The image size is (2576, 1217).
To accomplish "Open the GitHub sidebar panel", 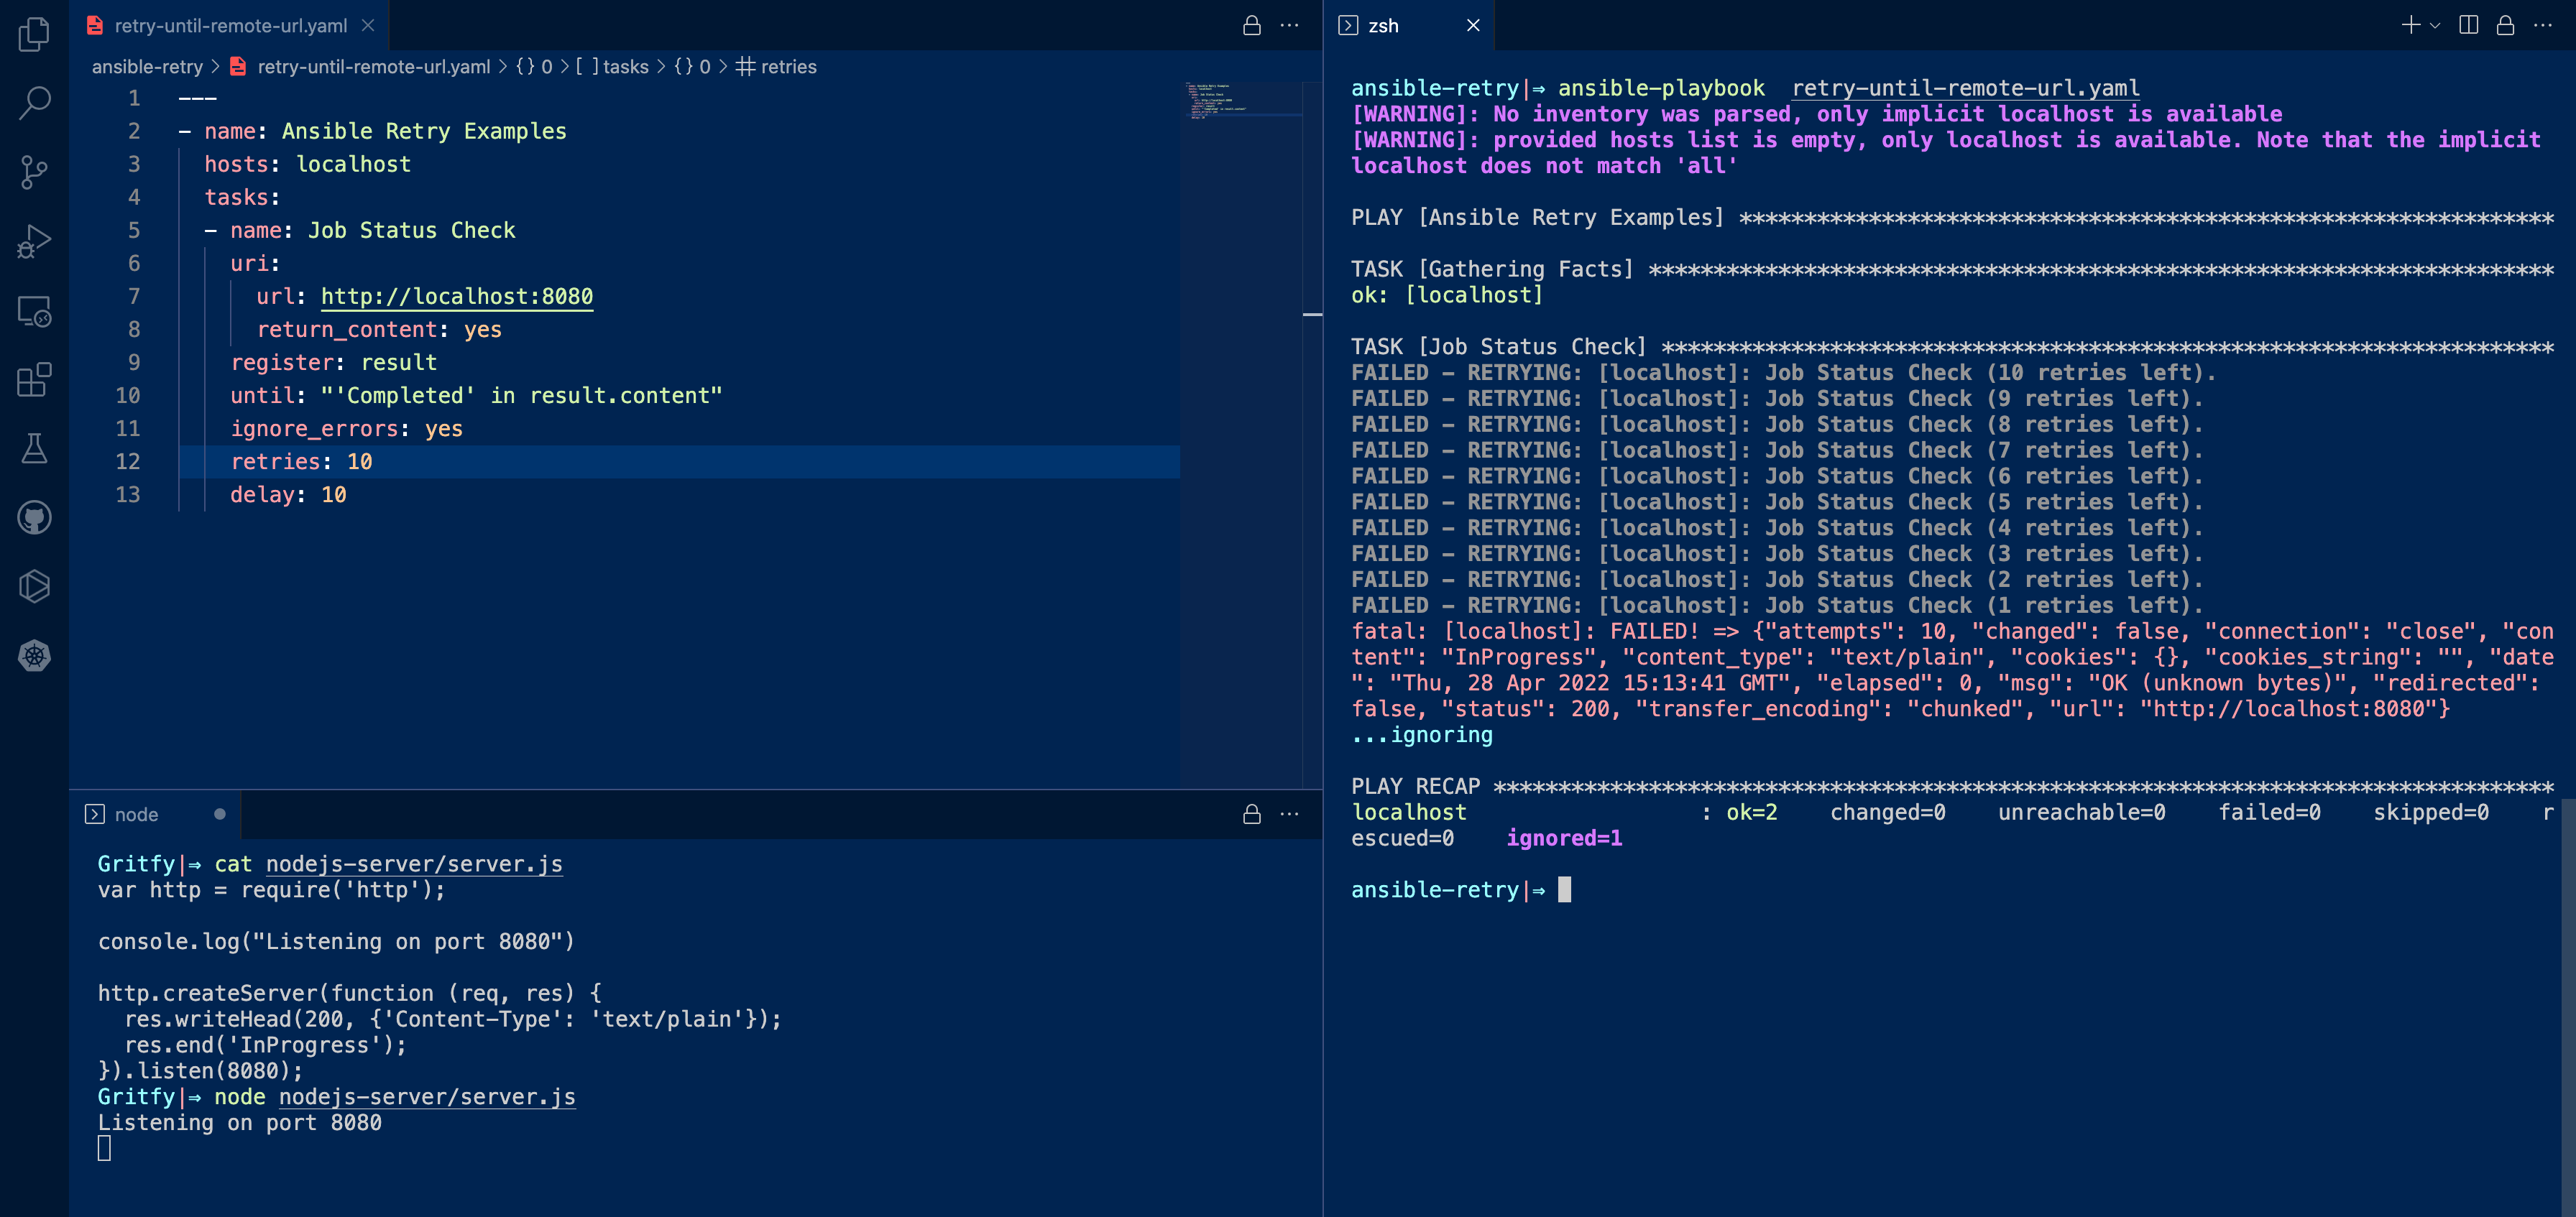I will pyautogui.click(x=34, y=517).
